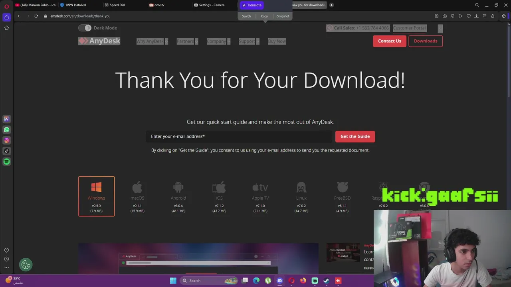Open the profile account icon

(x=493, y=16)
